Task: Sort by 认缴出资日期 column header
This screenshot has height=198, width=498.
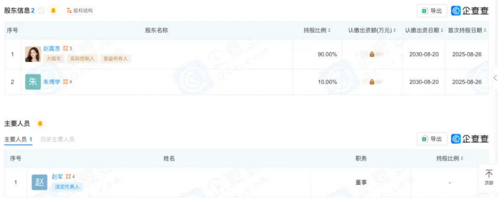Action: [424, 30]
